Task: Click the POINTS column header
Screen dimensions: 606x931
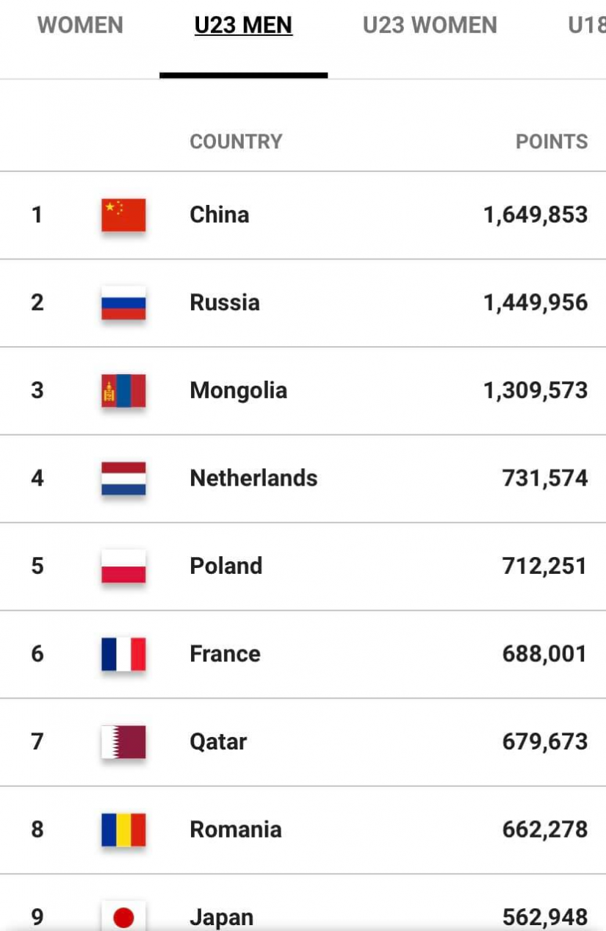Action: tap(552, 142)
